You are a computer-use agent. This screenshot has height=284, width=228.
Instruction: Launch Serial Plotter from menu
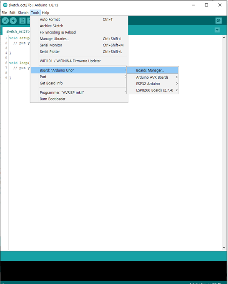click(x=79, y=51)
